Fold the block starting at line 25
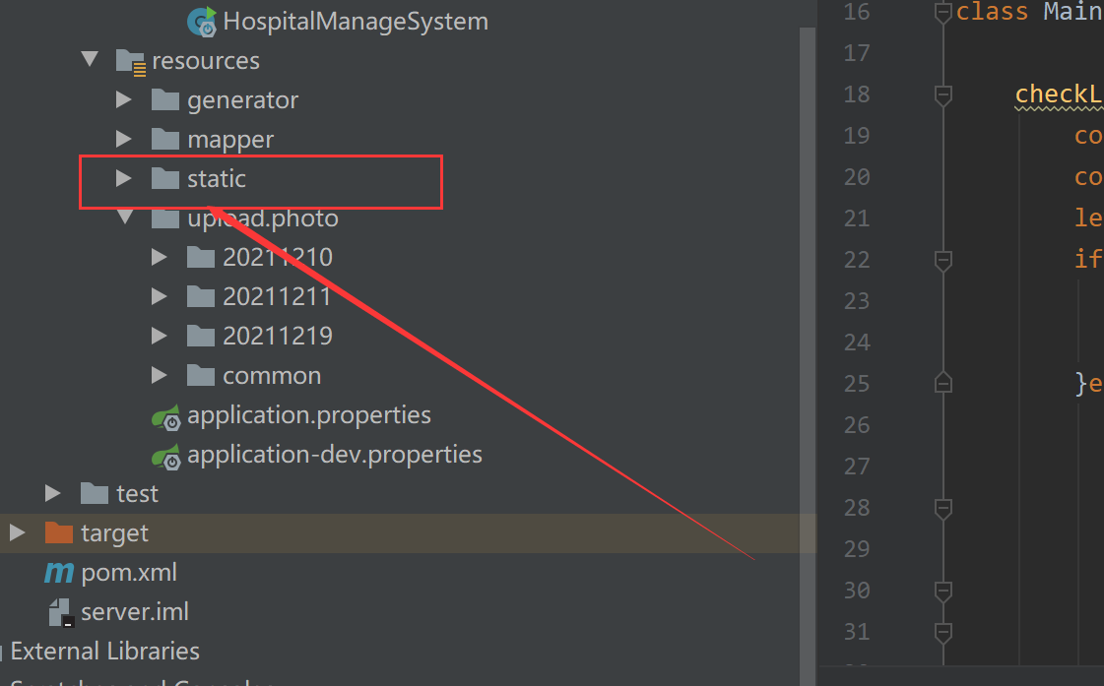The width and height of the screenshot is (1104, 686). tap(942, 383)
